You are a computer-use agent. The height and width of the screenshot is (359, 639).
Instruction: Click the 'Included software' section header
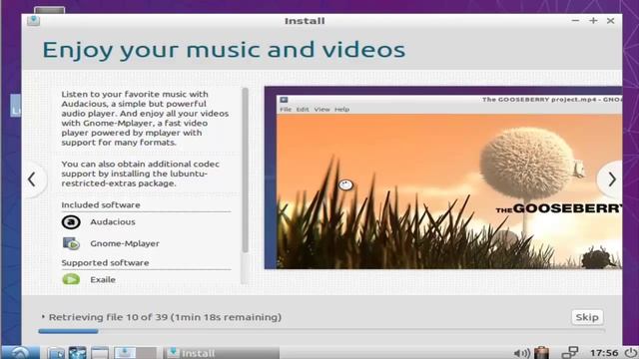tap(101, 204)
